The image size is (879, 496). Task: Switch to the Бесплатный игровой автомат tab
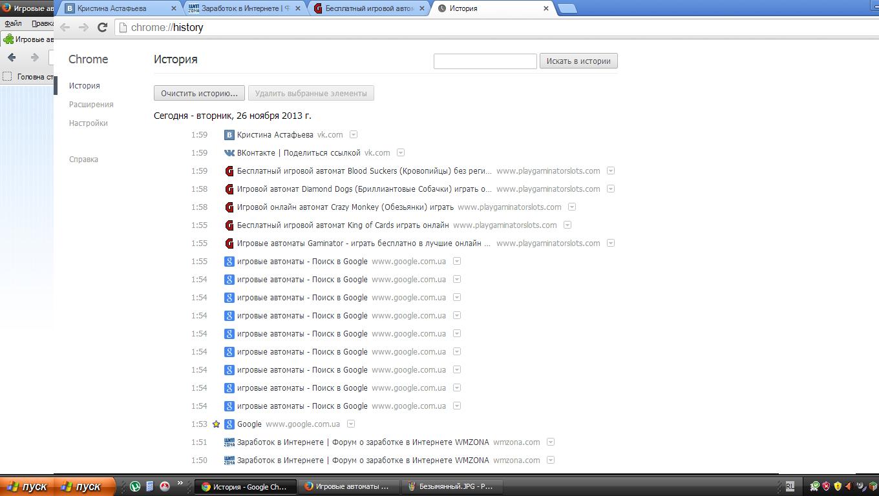point(369,8)
